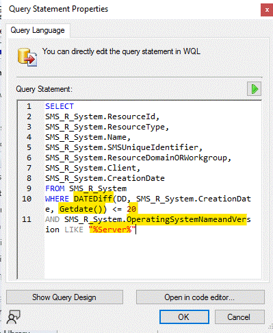Click the SELECT keyword on line 1
This screenshot has height=333, width=273.
click(x=60, y=106)
